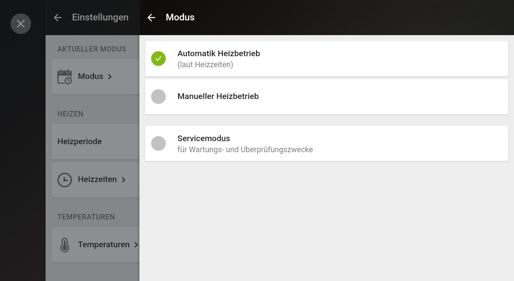Open the Heizperiode settings entry
514x281 pixels.
(x=80, y=142)
